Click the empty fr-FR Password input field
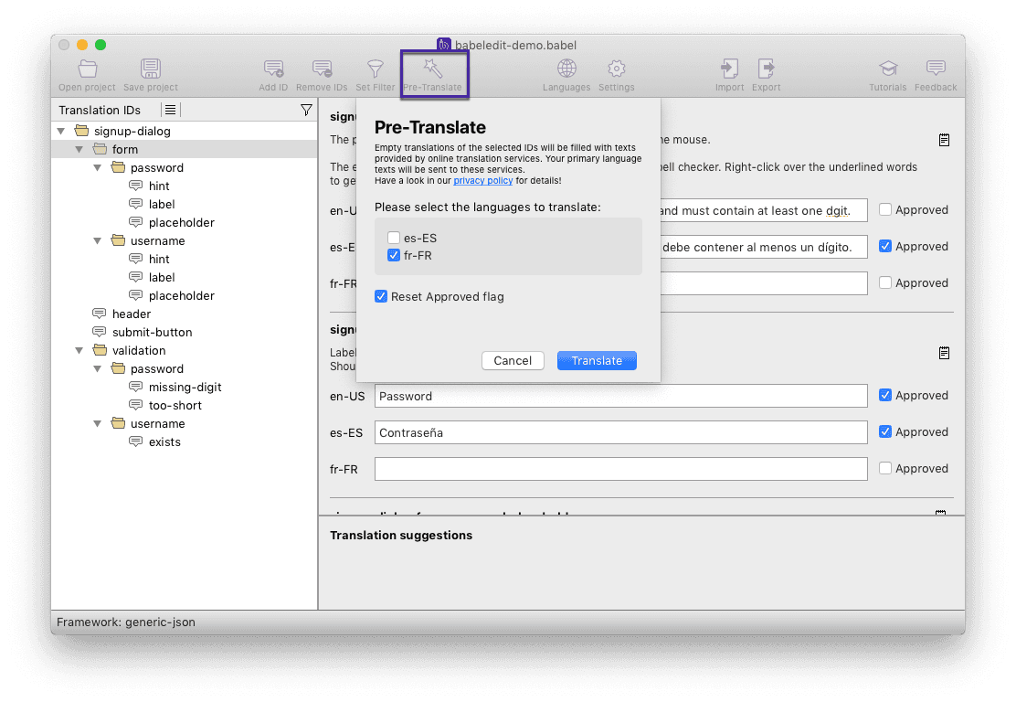 tap(621, 469)
